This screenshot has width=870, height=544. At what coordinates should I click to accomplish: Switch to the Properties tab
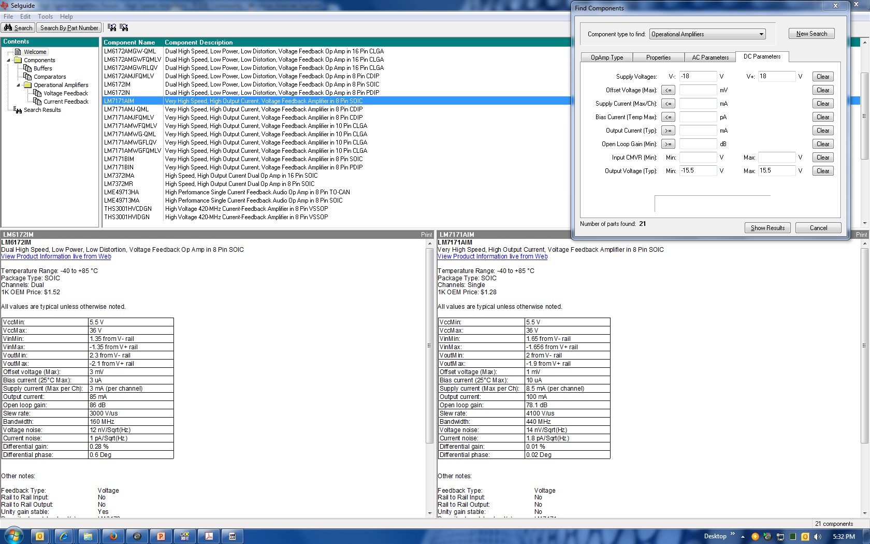658,58
